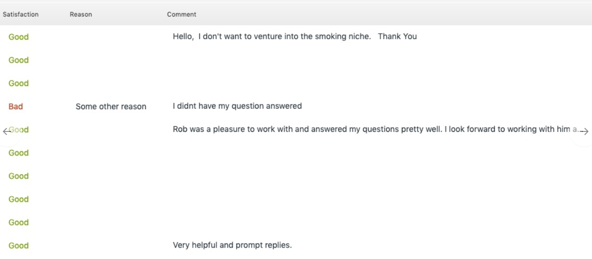Select the 'Some other reason' cell

[111, 107]
